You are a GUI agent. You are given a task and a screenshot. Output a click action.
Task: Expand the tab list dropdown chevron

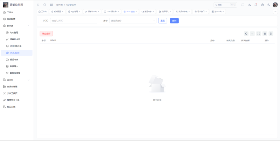point(275,12)
